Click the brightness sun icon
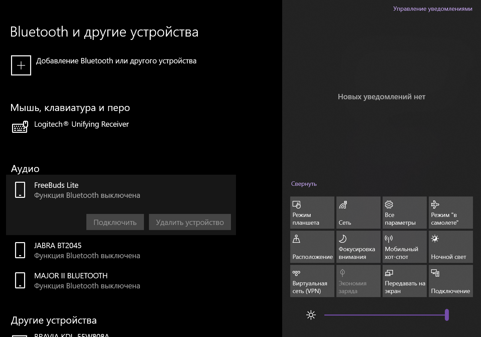 coord(311,315)
